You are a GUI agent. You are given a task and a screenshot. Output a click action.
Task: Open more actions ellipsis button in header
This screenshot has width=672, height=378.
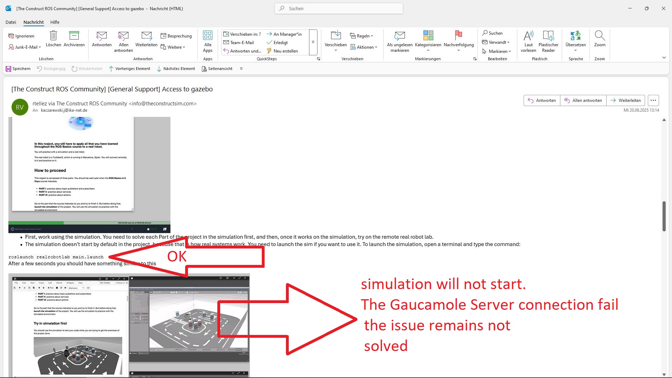(x=653, y=100)
